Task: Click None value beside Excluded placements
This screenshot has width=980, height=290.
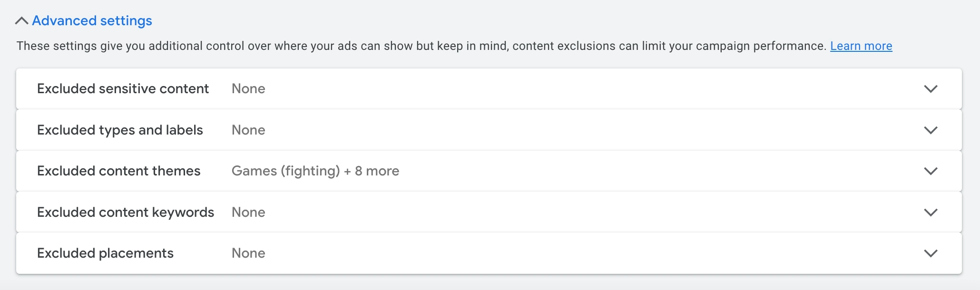Action: tap(248, 253)
